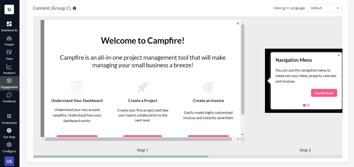Open the Configure gear icon
The image size is (354, 167).
click(x=9, y=145)
